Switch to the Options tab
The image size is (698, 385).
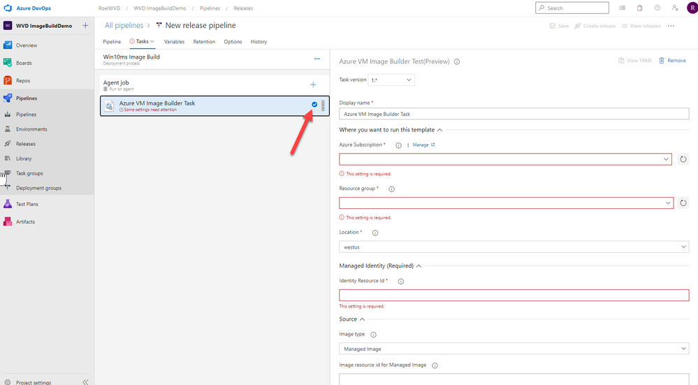(233, 41)
